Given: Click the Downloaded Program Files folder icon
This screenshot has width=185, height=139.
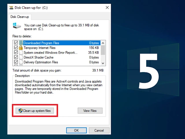Looking at the screenshot, I should click(x=21, y=43).
